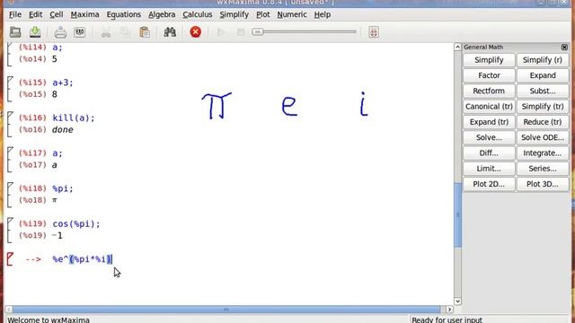The height and width of the screenshot is (323, 575).
Task: Click the horizontal scrollbar thumb
Action: click(226, 310)
